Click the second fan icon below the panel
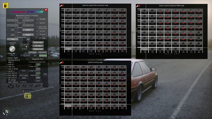This screenshot has width=212, height=119. coord(24,86)
